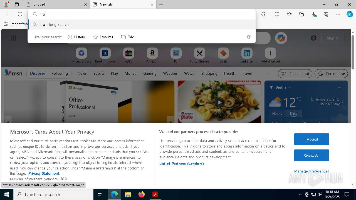Open Extensions puzzle icon in toolbar
Viewport: 356px width, 200px height.
(263, 14)
